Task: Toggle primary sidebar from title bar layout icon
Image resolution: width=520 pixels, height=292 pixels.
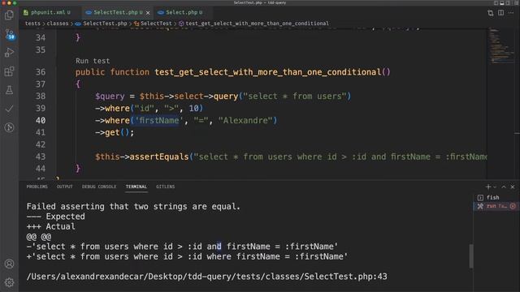Action: tap(496, 3)
